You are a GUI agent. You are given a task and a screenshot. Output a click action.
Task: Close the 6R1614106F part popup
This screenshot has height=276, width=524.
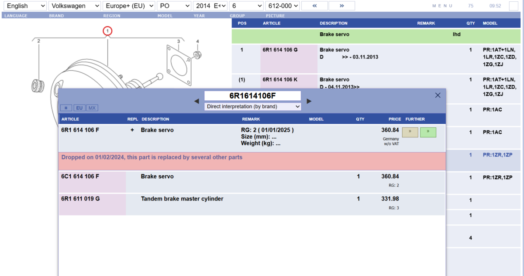(438, 95)
